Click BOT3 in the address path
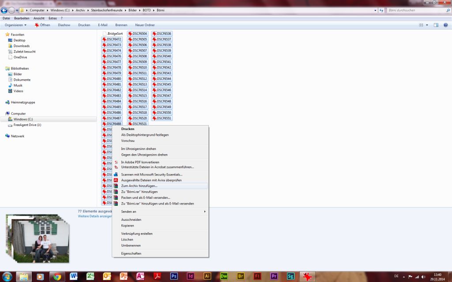The image size is (452, 282). 147,11
